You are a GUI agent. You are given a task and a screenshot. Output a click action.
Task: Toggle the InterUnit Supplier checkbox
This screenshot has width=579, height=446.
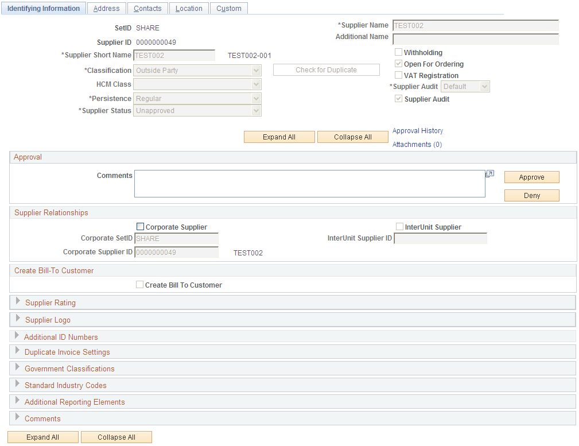[399, 227]
